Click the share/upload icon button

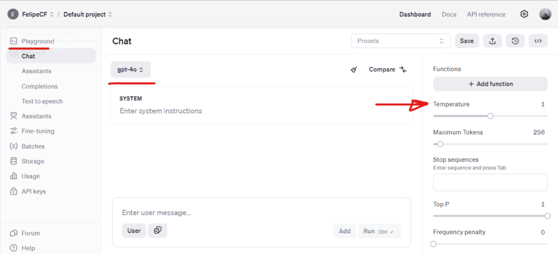click(x=492, y=41)
